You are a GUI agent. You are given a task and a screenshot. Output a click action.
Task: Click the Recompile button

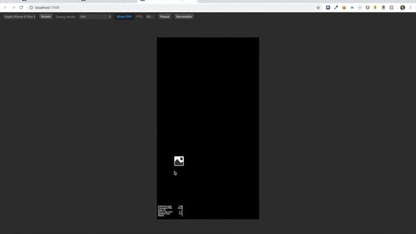point(184,17)
